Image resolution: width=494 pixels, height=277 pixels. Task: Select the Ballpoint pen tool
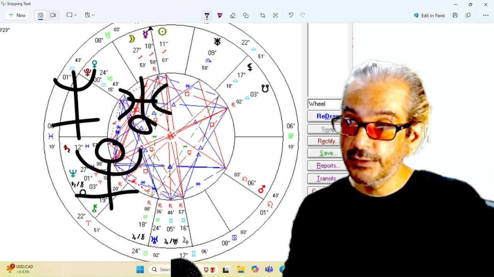point(207,15)
